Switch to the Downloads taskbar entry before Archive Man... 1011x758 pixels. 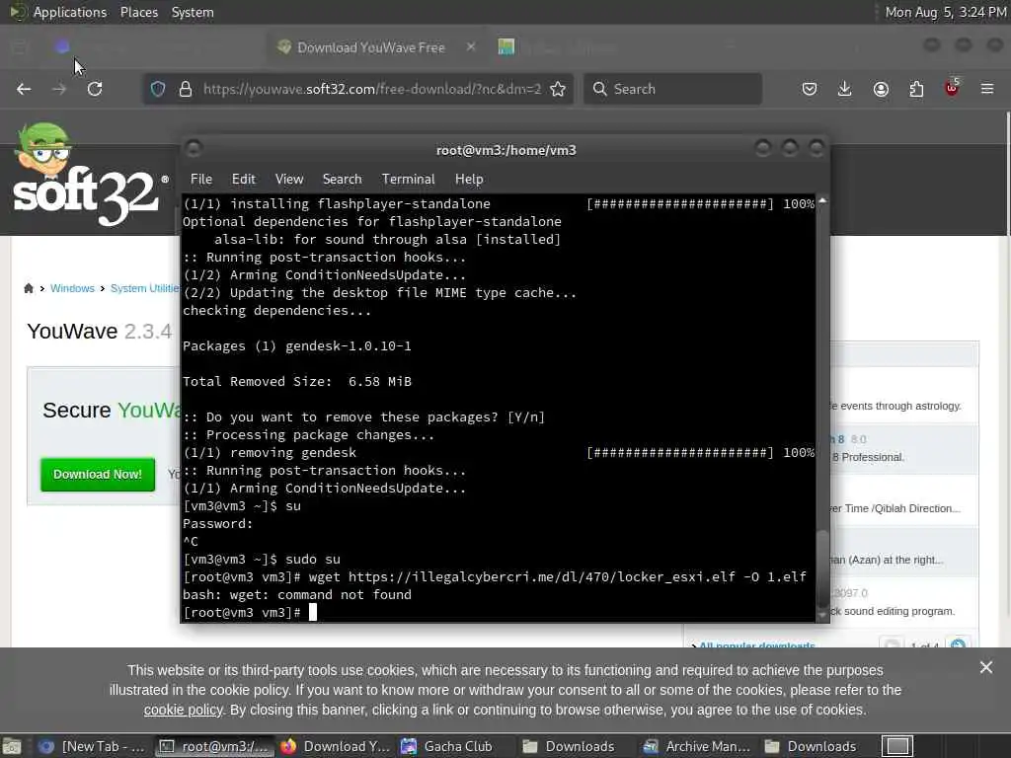point(578,746)
